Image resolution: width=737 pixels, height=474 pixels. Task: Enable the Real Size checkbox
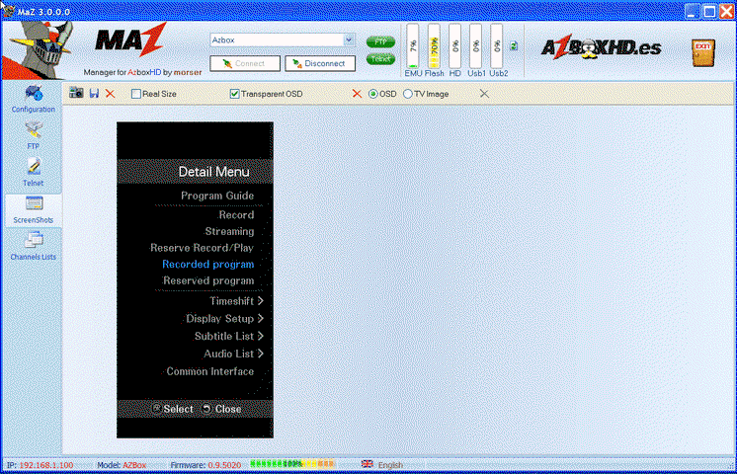(x=136, y=94)
